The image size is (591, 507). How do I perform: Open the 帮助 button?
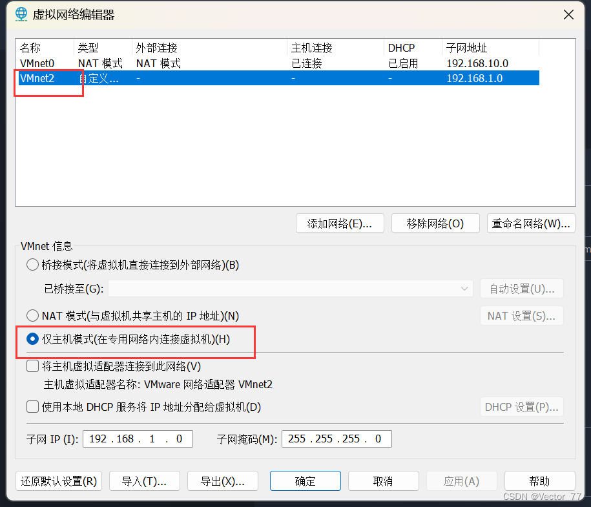tap(540, 481)
